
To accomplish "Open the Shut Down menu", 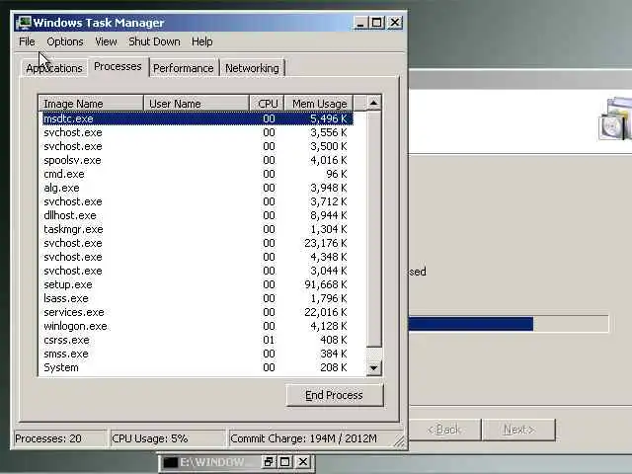I will point(154,41).
